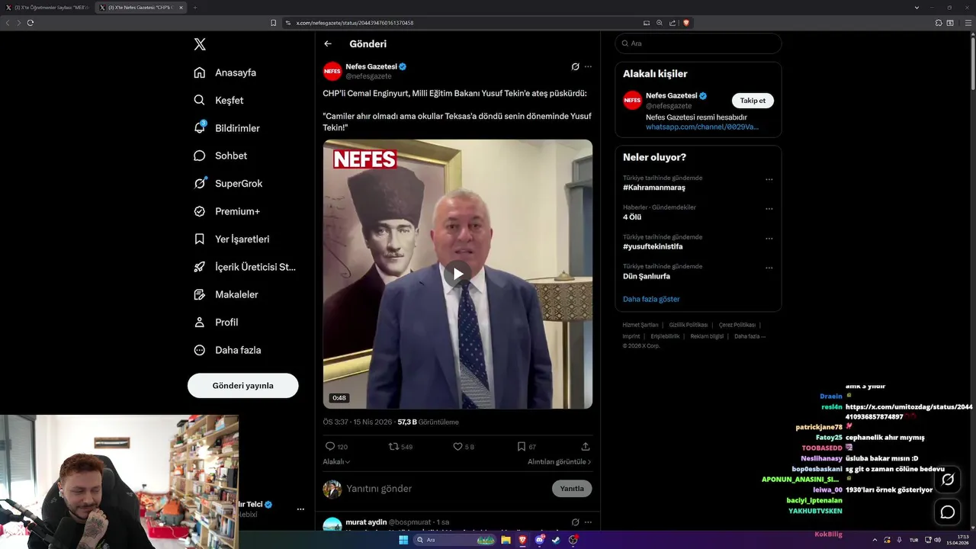This screenshot has width=976, height=549.
Task: Click Alıntıları görüntüle link
Action: point(559,462)
